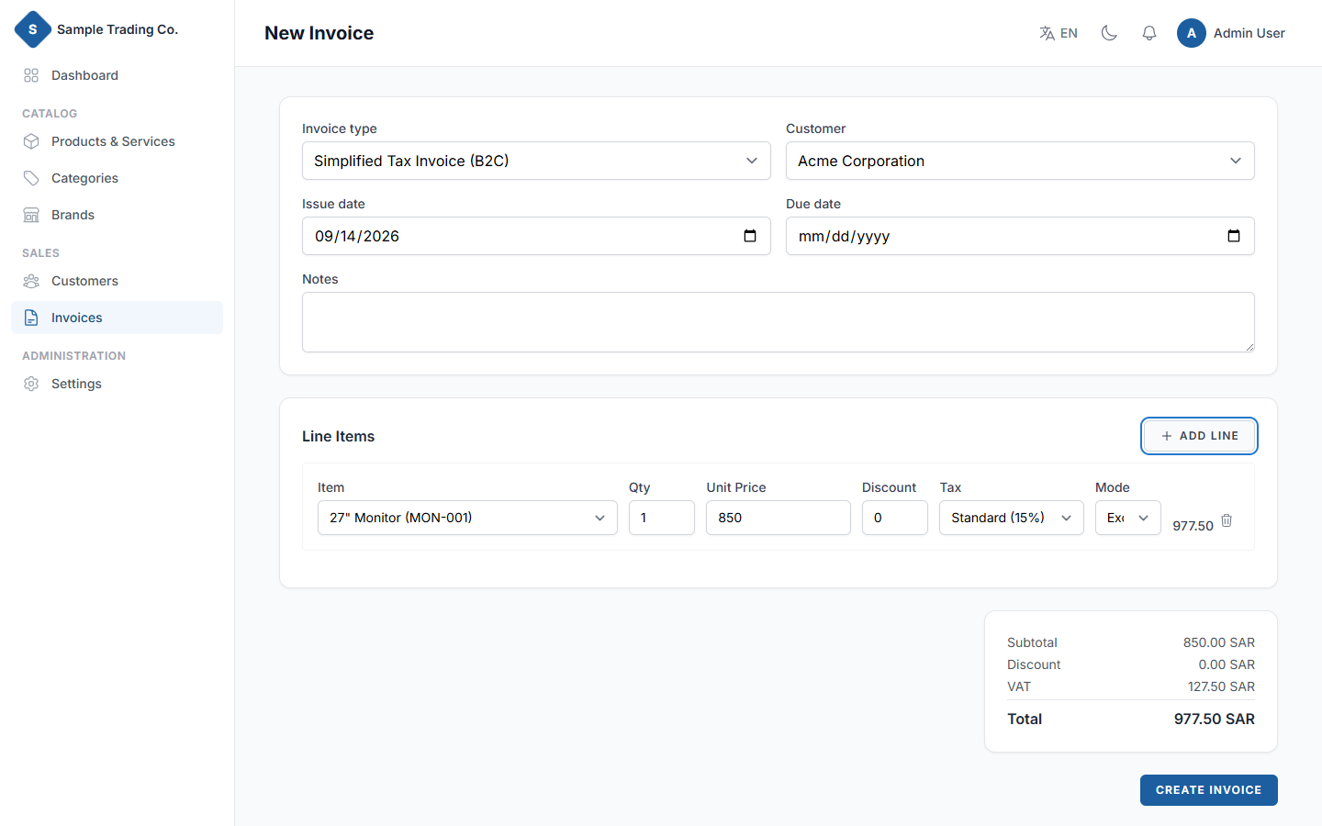Delete the 27" Monitor line item
The height and width of the screenshot is (826, 1322).
tap(1227, 520)
